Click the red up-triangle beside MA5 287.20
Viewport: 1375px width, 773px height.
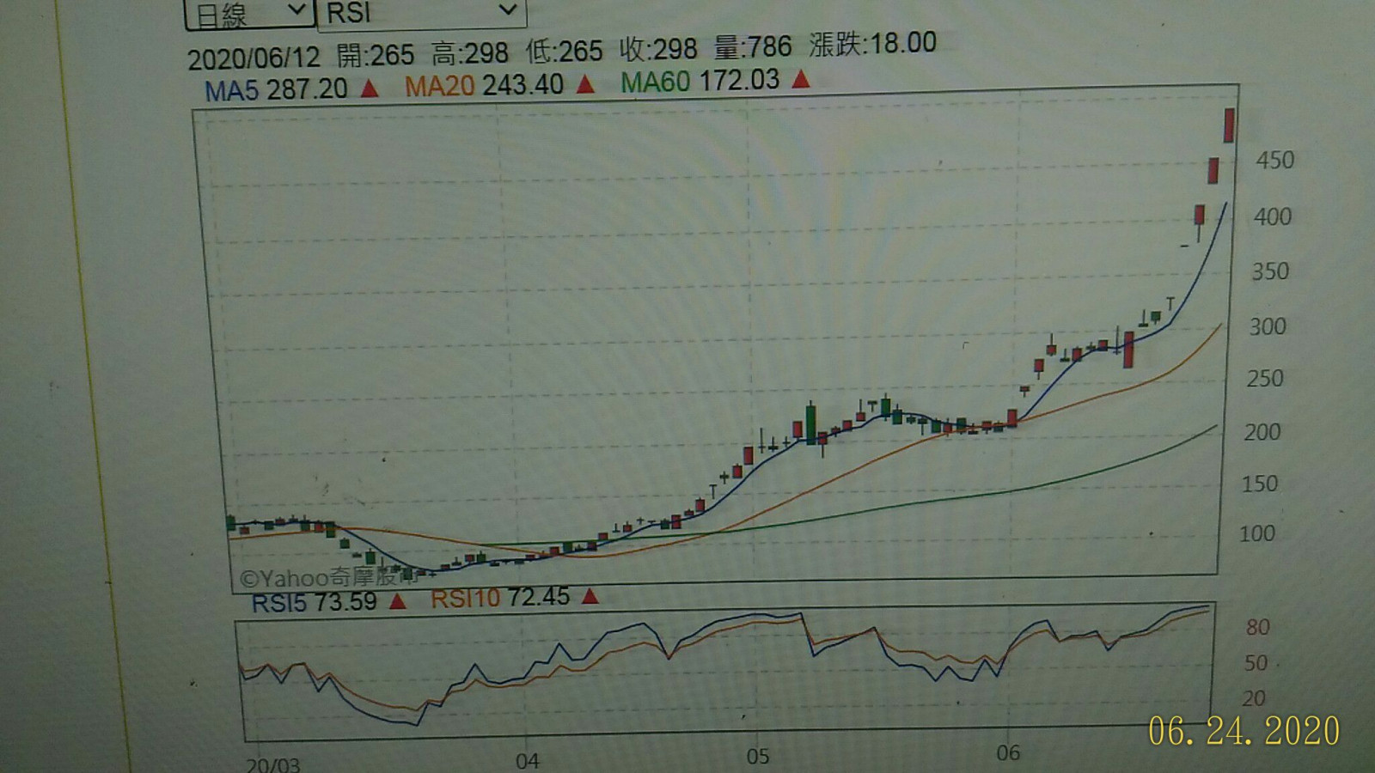pos(370,88)
